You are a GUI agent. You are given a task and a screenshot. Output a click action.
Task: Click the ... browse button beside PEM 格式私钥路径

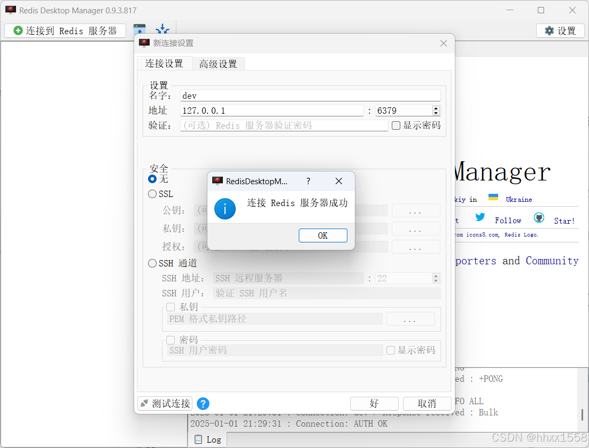point(410,319)
